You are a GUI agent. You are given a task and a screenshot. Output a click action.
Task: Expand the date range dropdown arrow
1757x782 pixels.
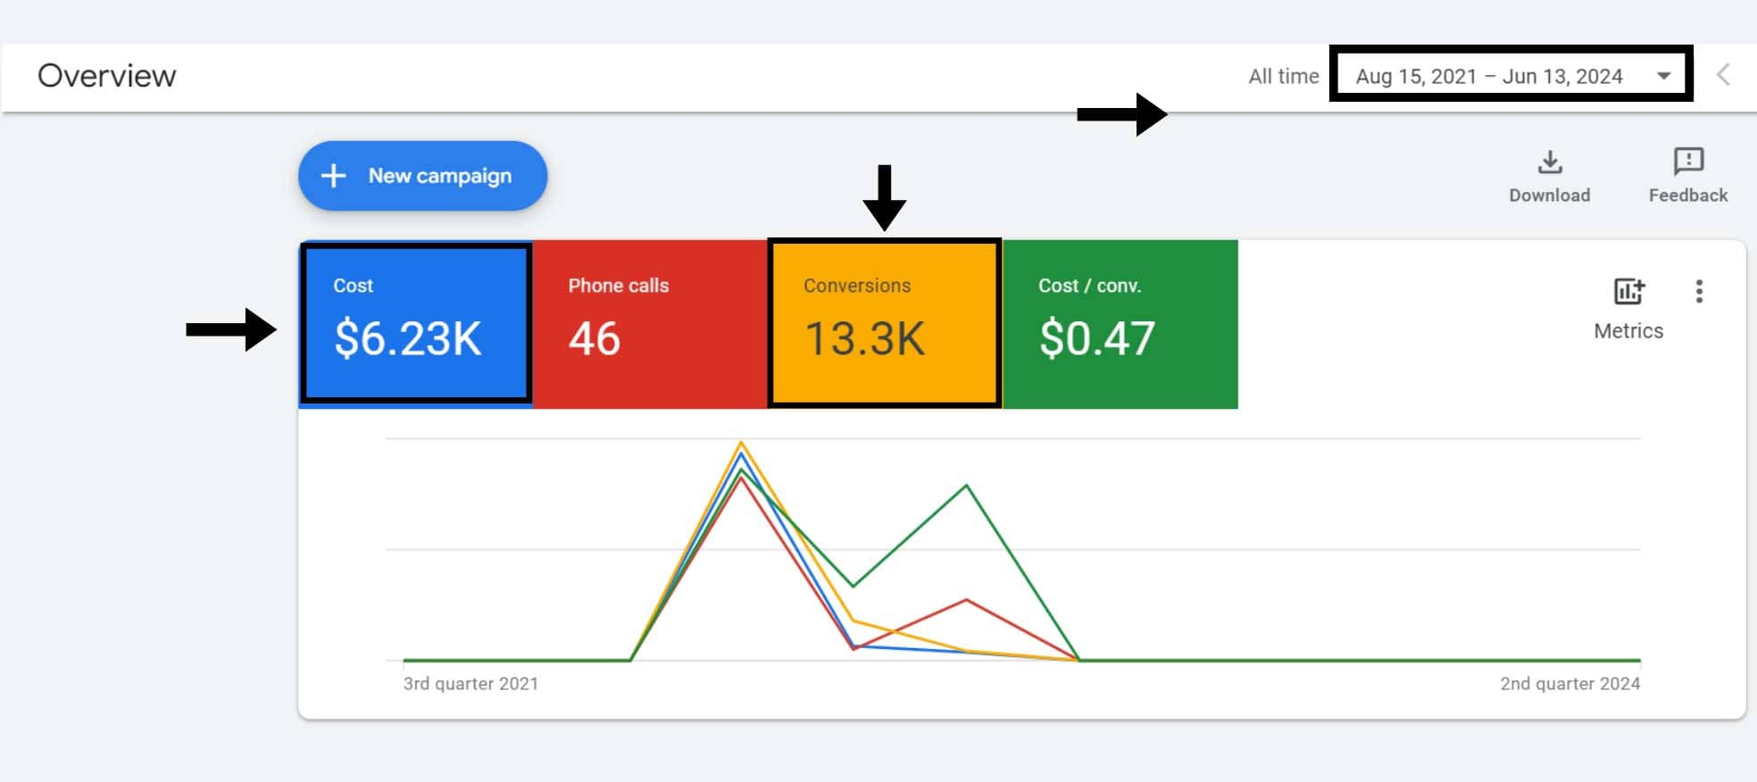point(1663,76)
